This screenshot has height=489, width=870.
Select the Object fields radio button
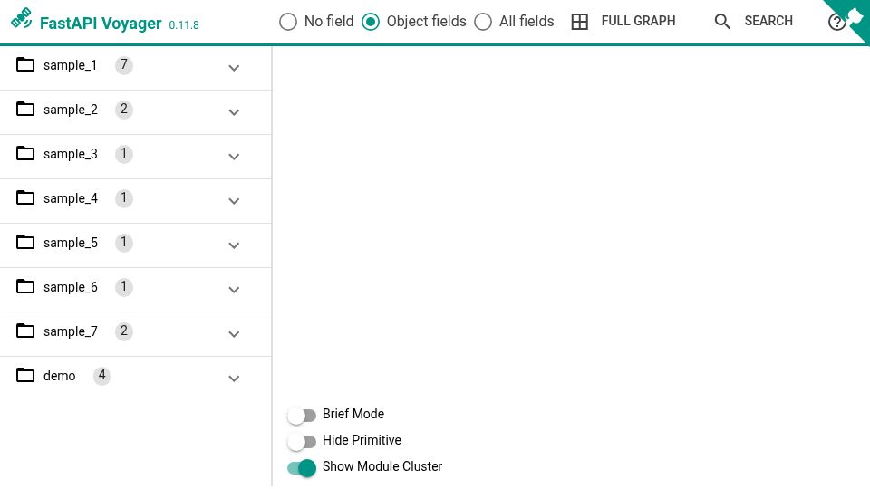[371, 22]
